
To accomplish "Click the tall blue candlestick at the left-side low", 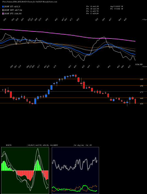I will point(35,101).
